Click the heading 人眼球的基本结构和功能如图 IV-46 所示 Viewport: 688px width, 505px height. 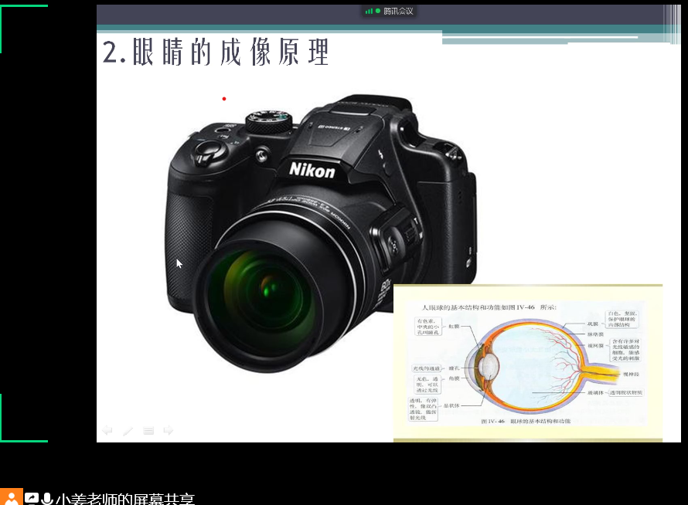click(x=489, y=307)
